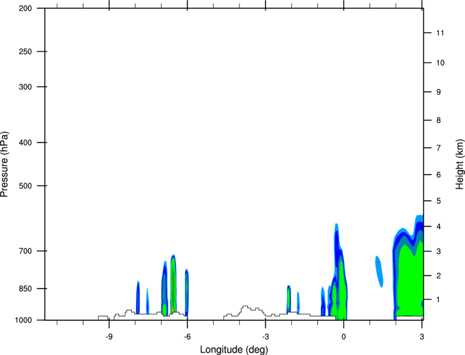The image size is (465, 355).
Task: Click the 4 km height label
Action: tap(439, 227)
